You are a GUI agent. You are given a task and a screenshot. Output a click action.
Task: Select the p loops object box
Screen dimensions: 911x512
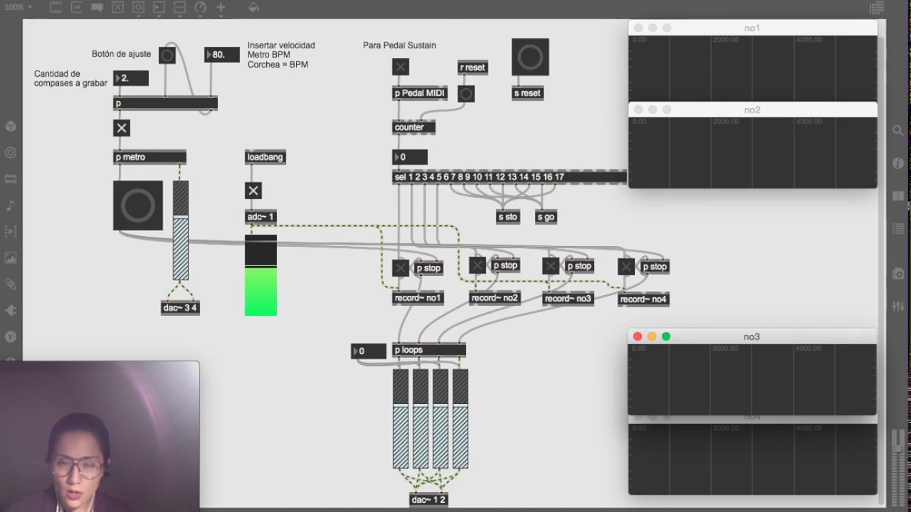tap(429, 350)
